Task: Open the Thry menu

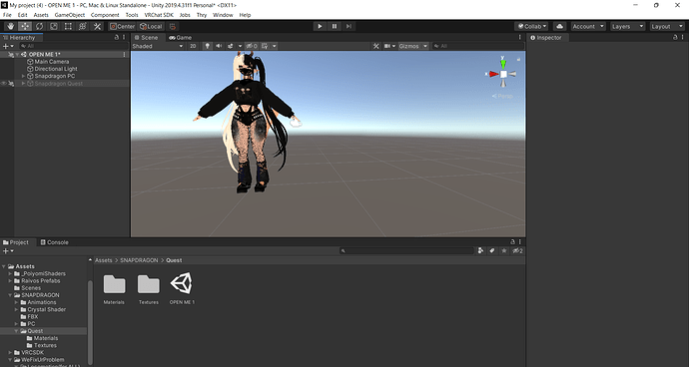Action: (x=202, y=15)
